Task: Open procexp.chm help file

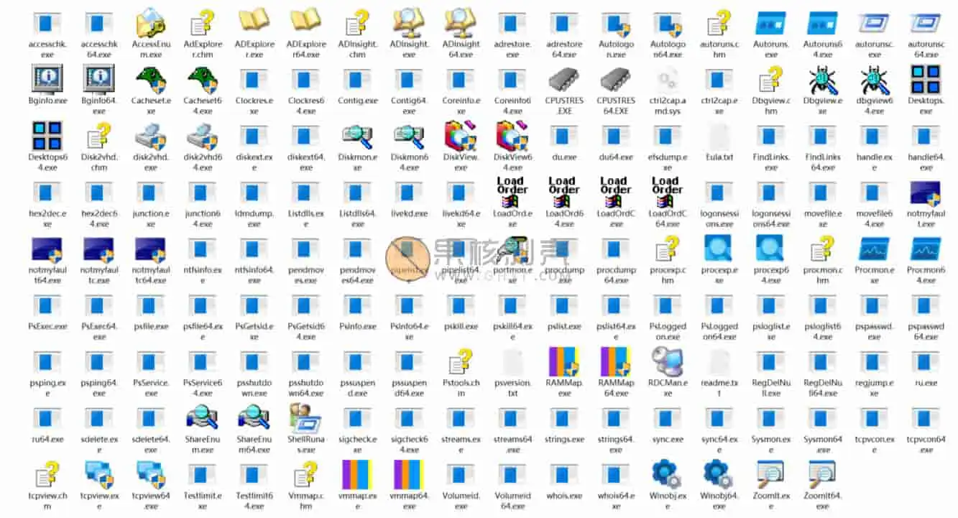Action: [x=668, y=249]
